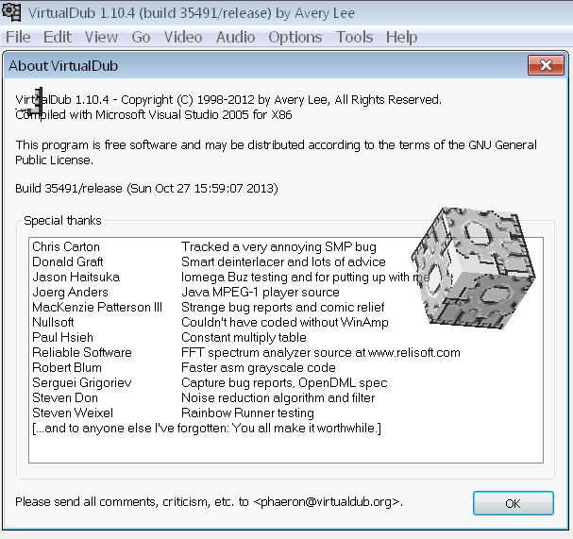Image resolution: width=573 pixels, height=539 pixels.
Task: Click 'Faster asm grayscale code' text
Action: tap(259, 368)
